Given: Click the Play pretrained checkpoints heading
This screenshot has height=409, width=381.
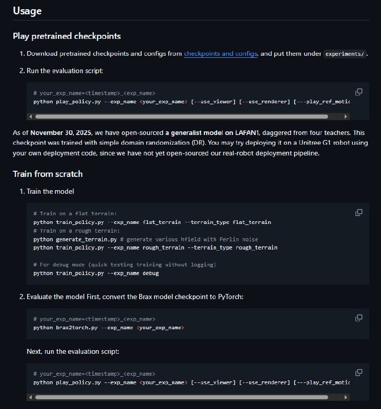Looking at the screenshot, I should click(x=66, y=36).
